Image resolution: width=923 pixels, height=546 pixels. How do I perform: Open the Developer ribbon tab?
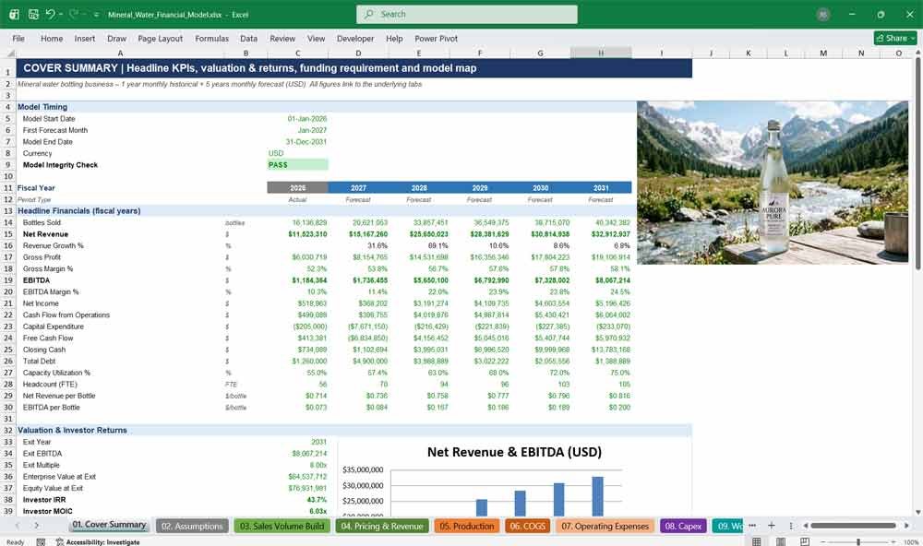click(x=355, y=38)
